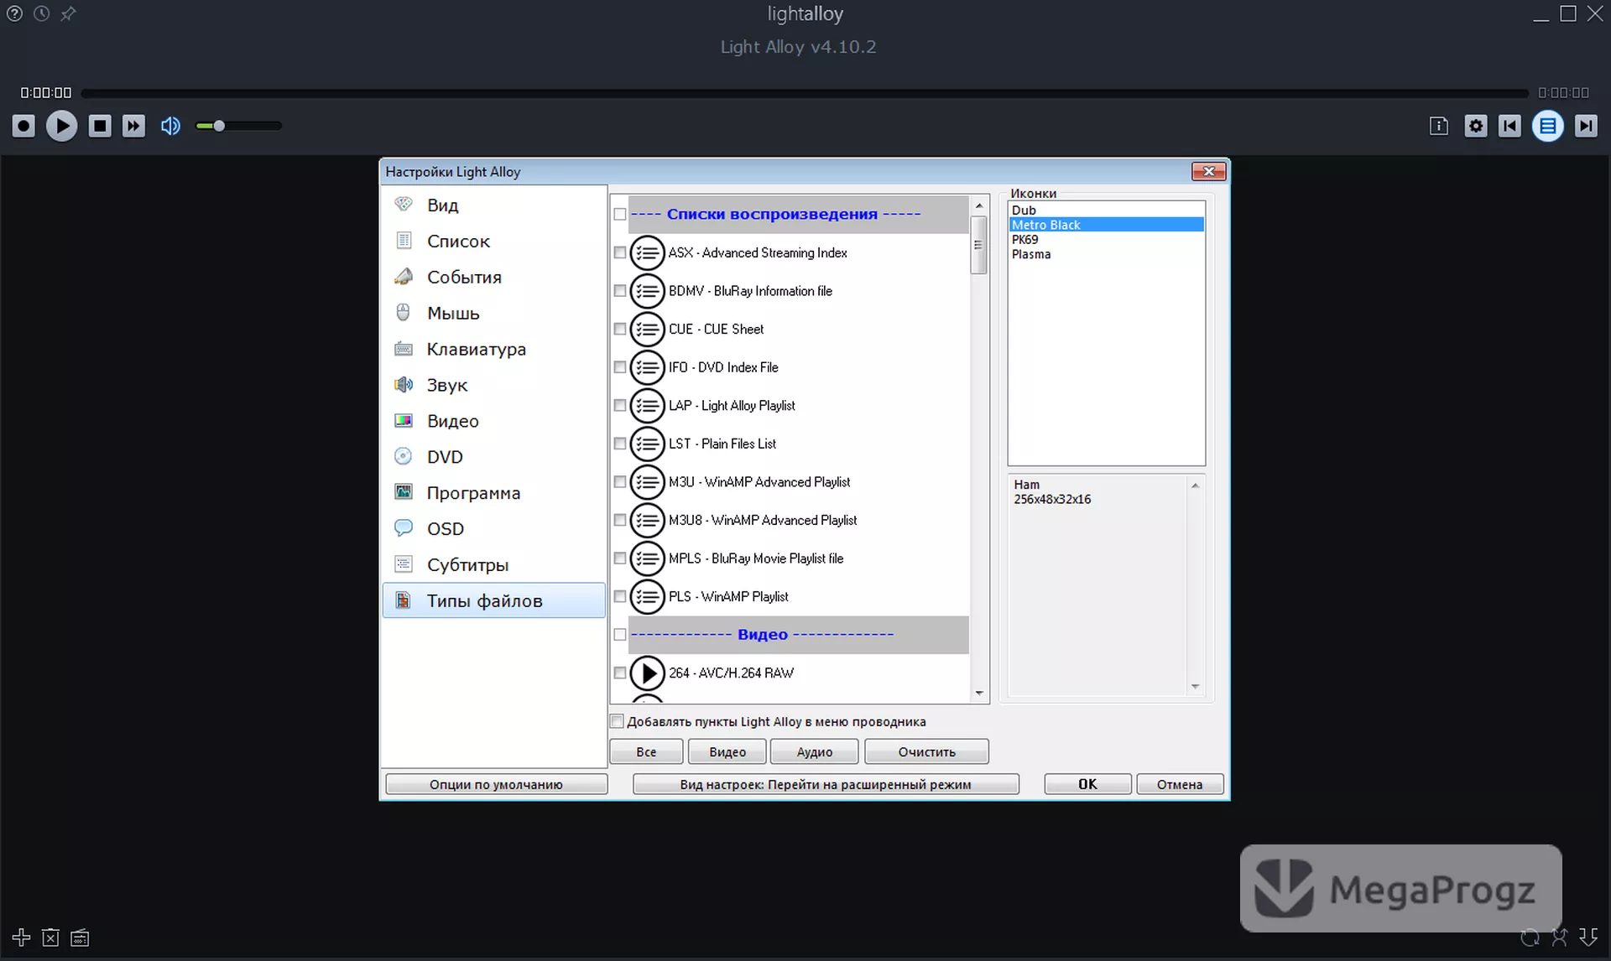Viewport: 1611px width, 961px height.
Task: Switch settings to advanced mode button
Action: [826, 785]
